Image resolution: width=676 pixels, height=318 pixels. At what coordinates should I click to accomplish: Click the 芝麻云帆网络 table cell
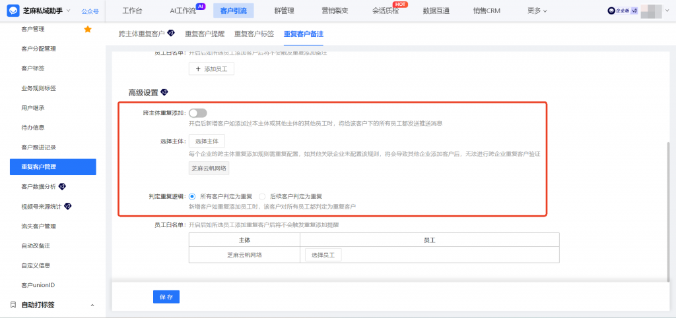(x=244, y=255)
